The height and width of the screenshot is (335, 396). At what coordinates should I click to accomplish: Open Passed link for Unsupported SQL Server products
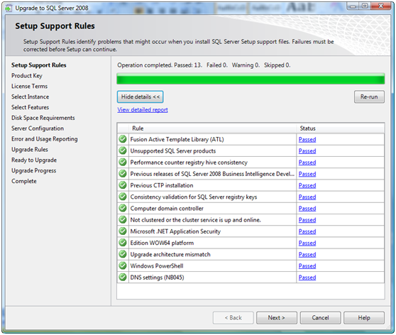307,151
